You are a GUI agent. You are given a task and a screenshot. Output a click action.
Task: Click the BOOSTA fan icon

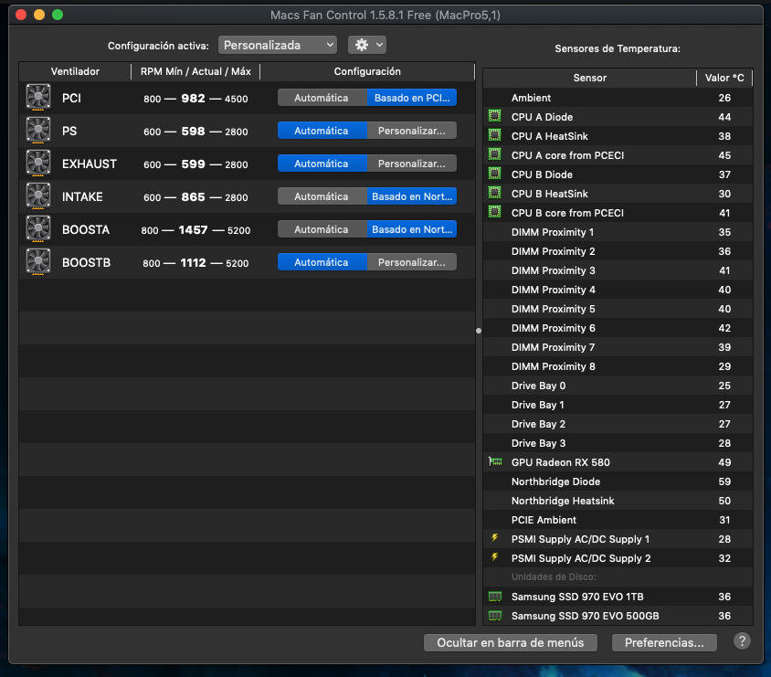(x=37, y=229)
